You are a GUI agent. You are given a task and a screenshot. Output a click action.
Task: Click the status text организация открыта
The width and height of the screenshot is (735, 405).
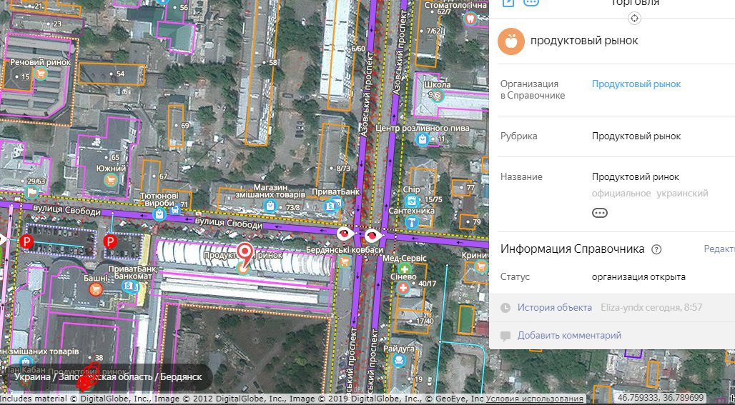[x=638, y=276]
